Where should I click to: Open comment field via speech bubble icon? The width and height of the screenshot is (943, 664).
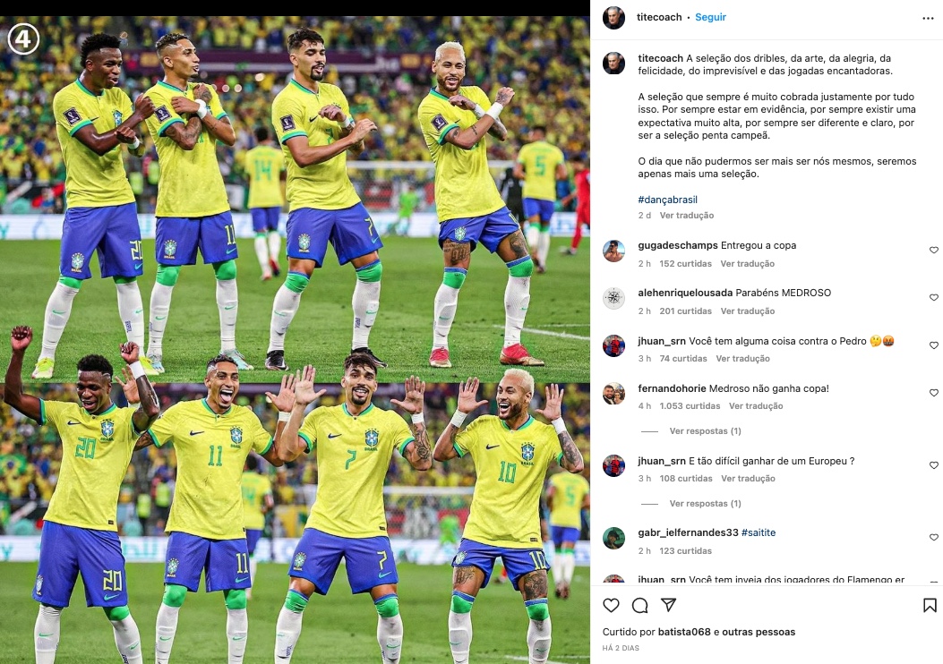(x=640, y=605)
